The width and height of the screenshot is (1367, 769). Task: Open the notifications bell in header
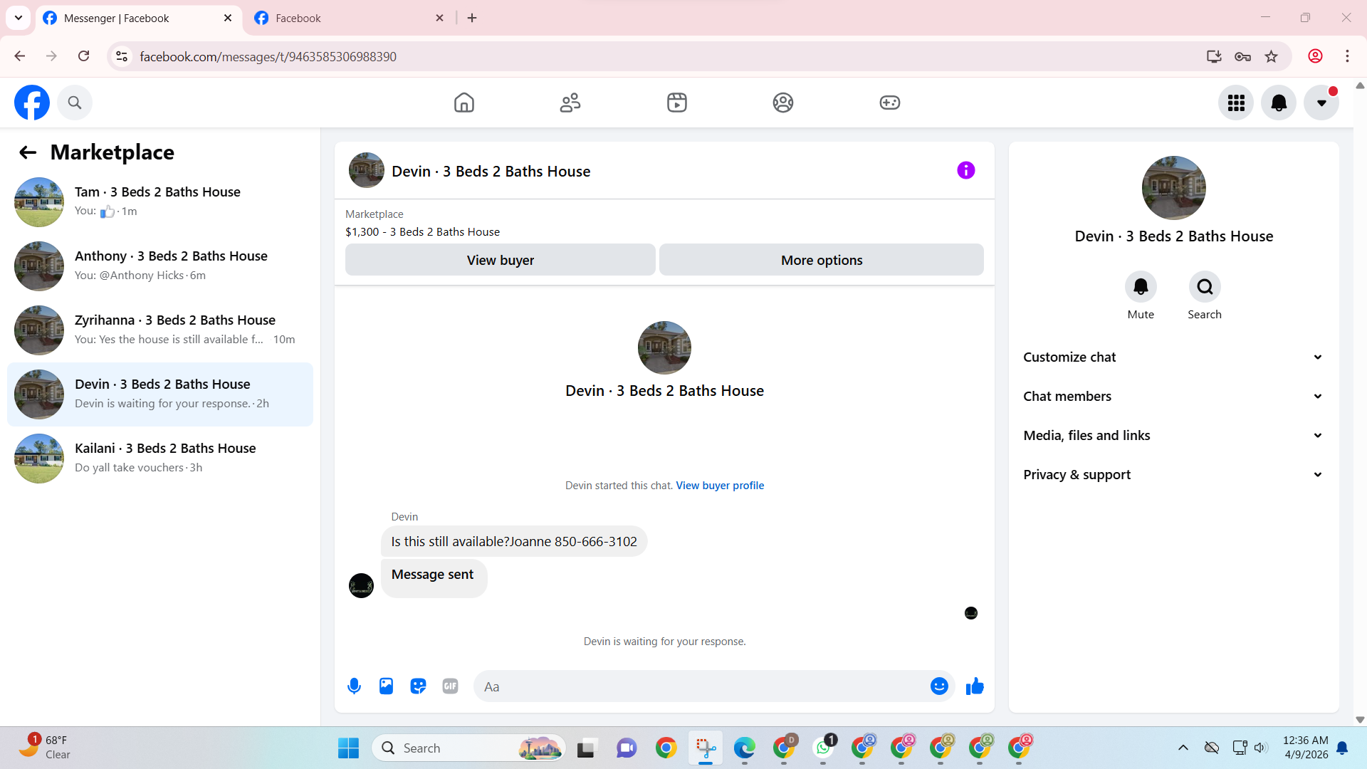[1279, 103]
